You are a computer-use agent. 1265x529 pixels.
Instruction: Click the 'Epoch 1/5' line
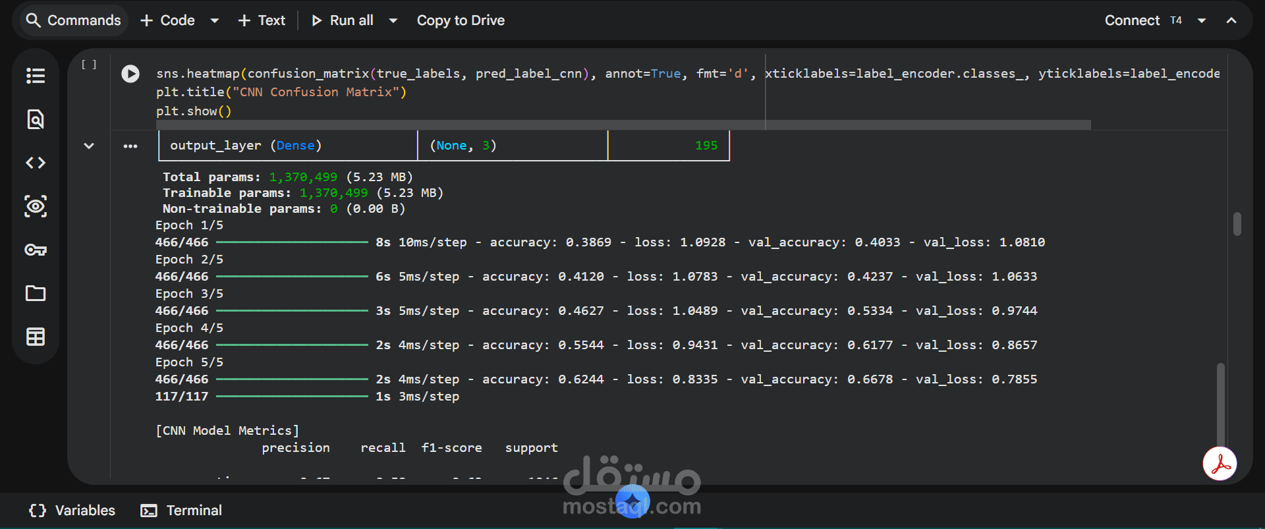tap(189, 225)
